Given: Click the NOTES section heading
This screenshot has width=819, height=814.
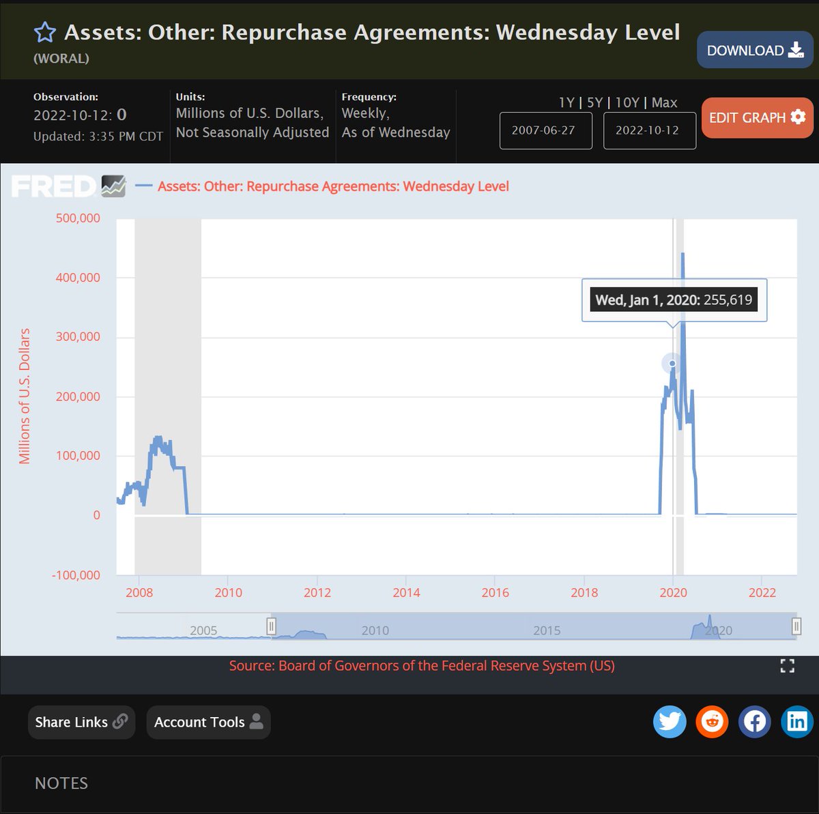Looking at the screenshot, I should click(x=61, y=783).
